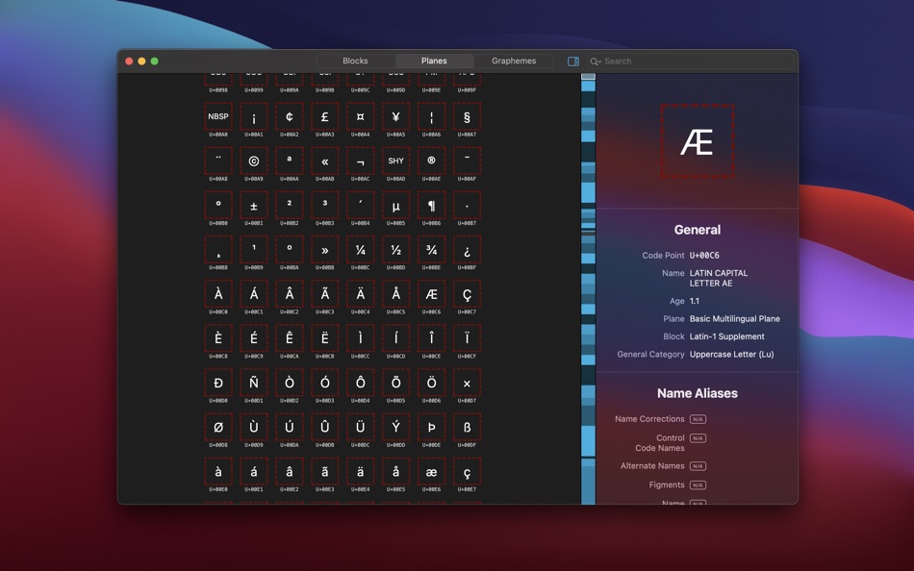Click the Æ cell in grid
Screen dimensions: 914x571
431,294
